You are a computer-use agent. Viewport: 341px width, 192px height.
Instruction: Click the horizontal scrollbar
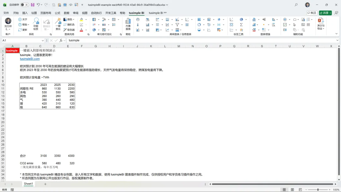[272, 184]
